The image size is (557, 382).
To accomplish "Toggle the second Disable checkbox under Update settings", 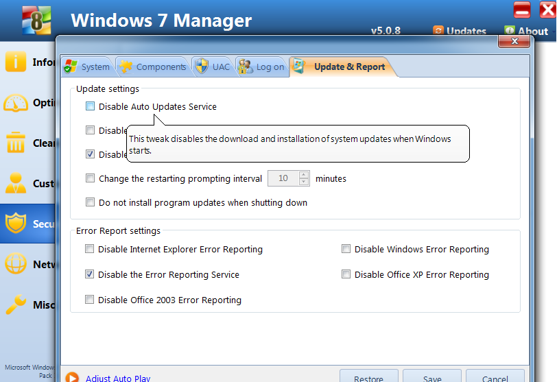I will (91, 130).
